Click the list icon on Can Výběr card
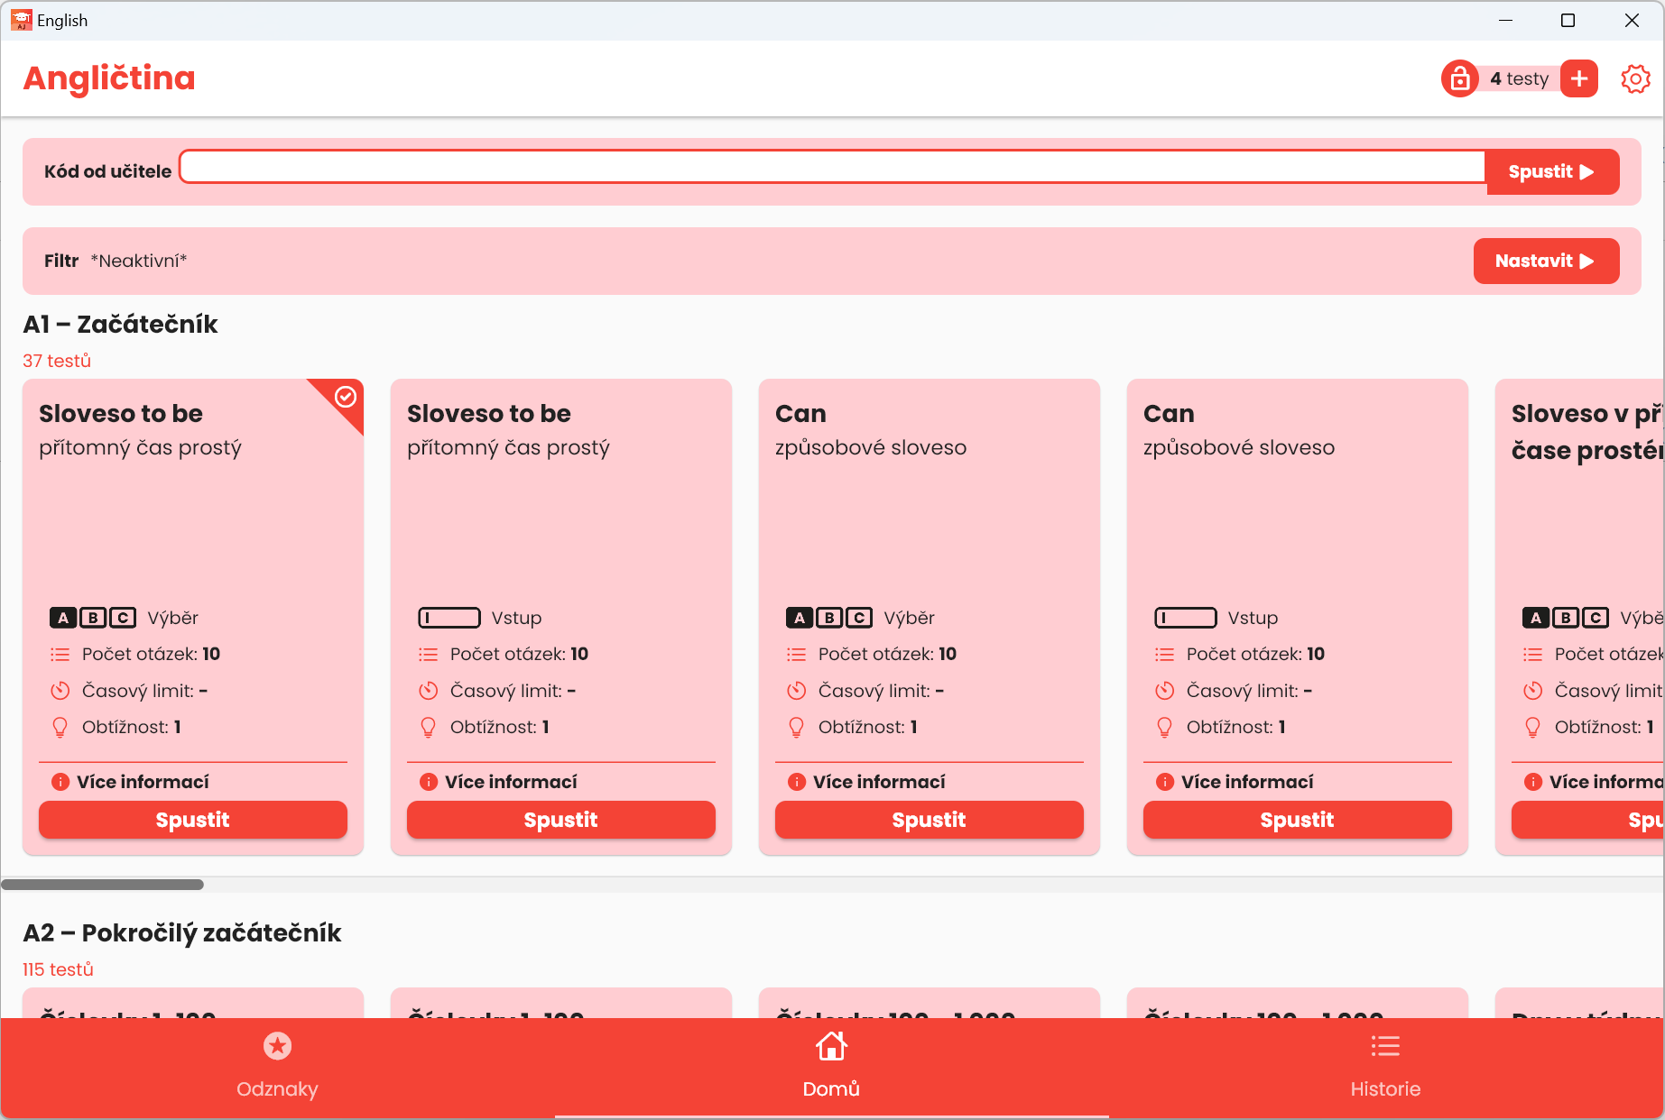Viewport: 1665px width, 1120px height. point(797,655)
